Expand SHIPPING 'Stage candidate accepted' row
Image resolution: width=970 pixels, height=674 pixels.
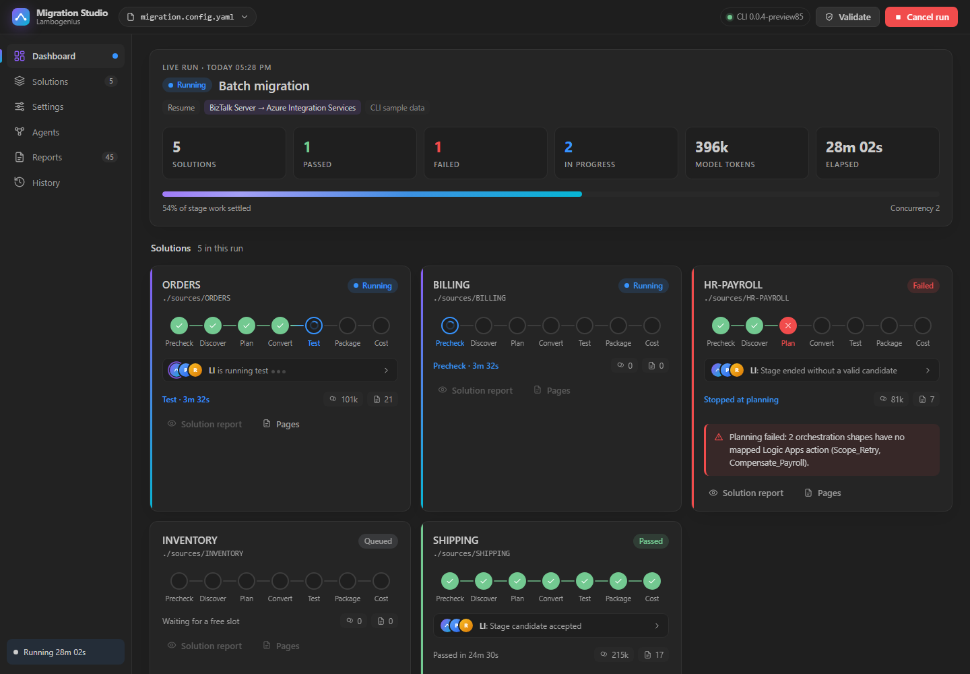tap(551, 625)
